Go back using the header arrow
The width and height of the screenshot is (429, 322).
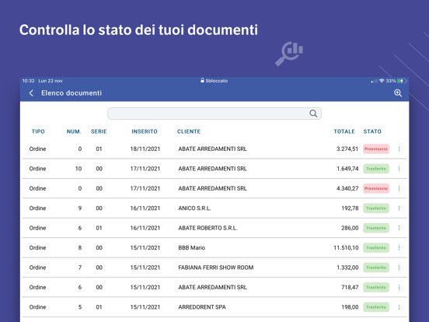tap(31, 93)
